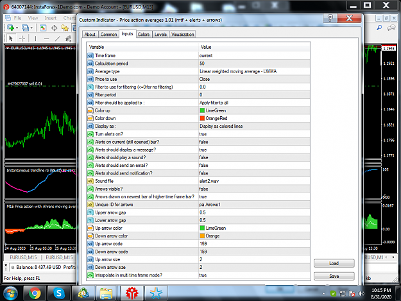The width and height of the screenshot is (401, 301).
Task: Click the Time frame variable icon
Action: [x=90, y=55]
